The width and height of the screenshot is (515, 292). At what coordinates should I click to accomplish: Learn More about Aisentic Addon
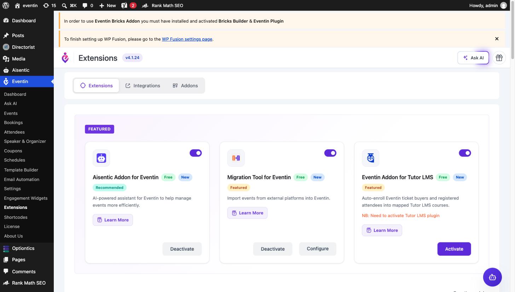coord(113,220)
